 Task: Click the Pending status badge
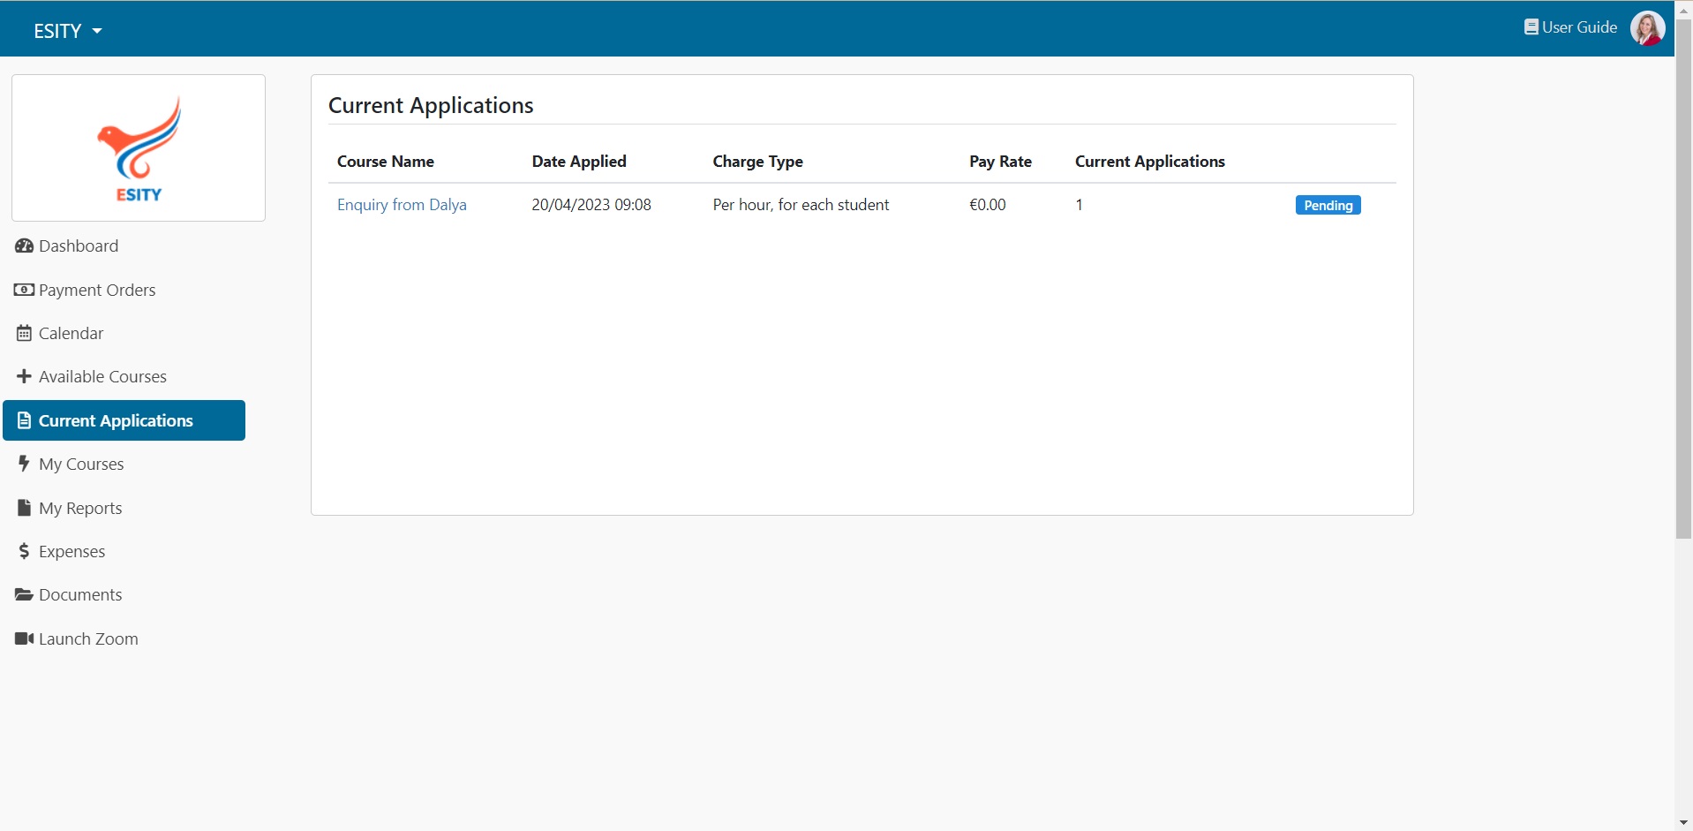[x=1328, y=205]
